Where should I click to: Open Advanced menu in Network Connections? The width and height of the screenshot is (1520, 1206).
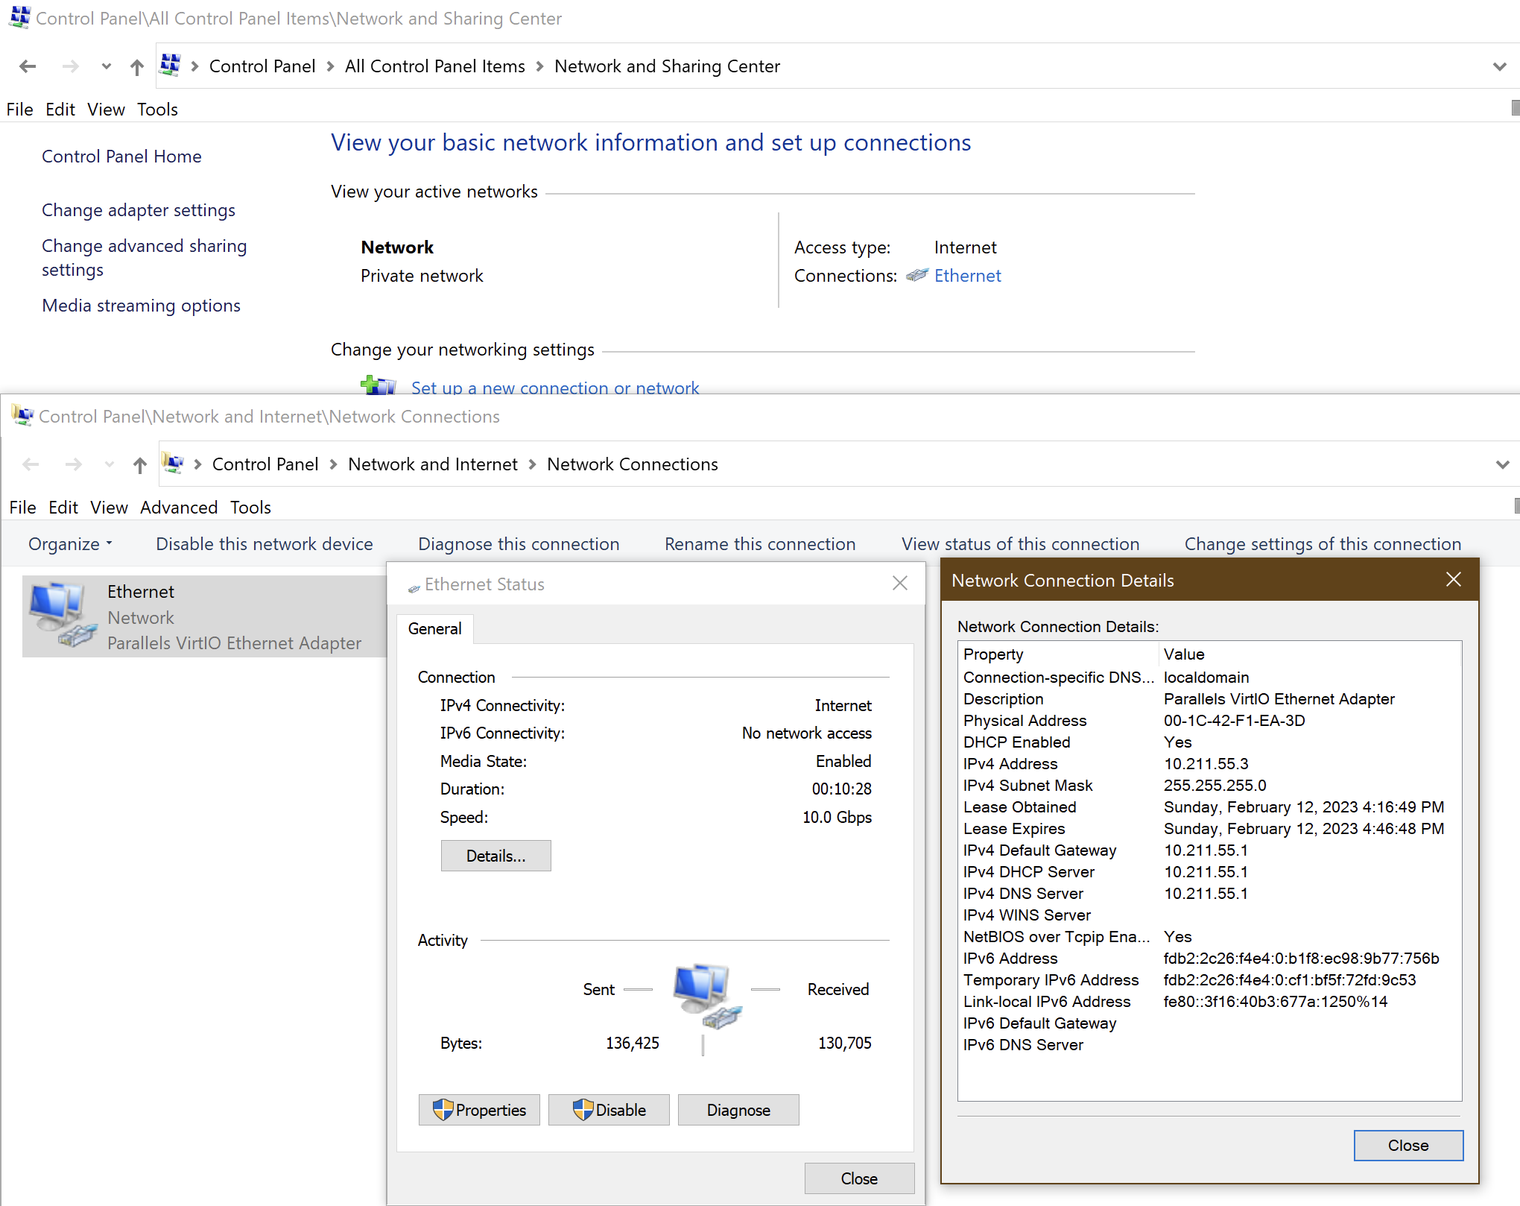pyautogui.click(x=179, y=508)
